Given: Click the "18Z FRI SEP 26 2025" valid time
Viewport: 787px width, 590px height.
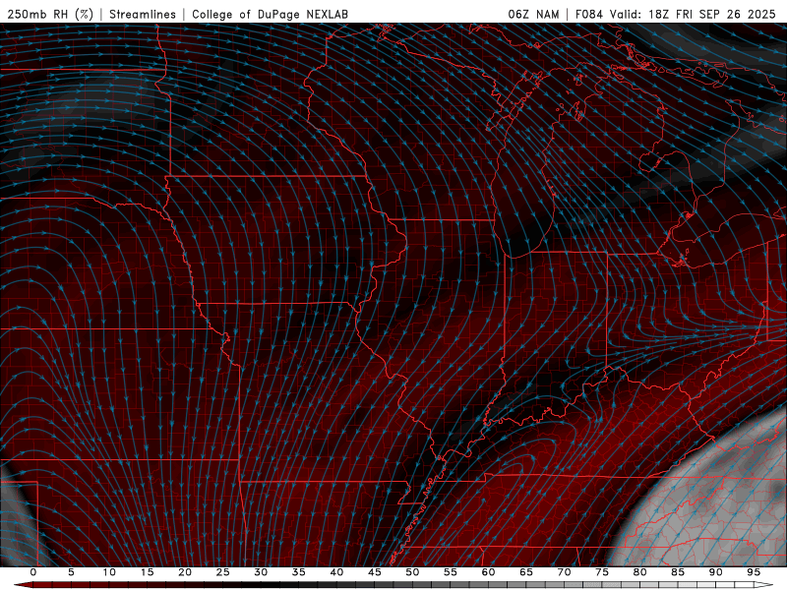Looking at the screenshot, I should point(711,14).
